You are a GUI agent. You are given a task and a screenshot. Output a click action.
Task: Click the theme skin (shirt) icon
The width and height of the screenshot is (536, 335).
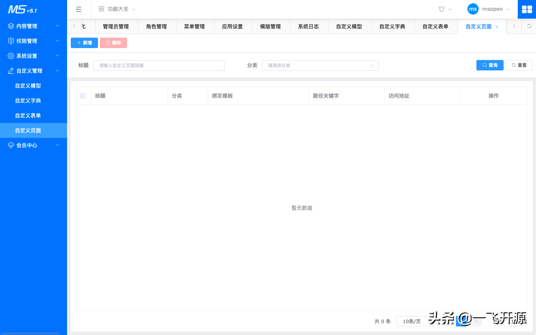point(442,9)
